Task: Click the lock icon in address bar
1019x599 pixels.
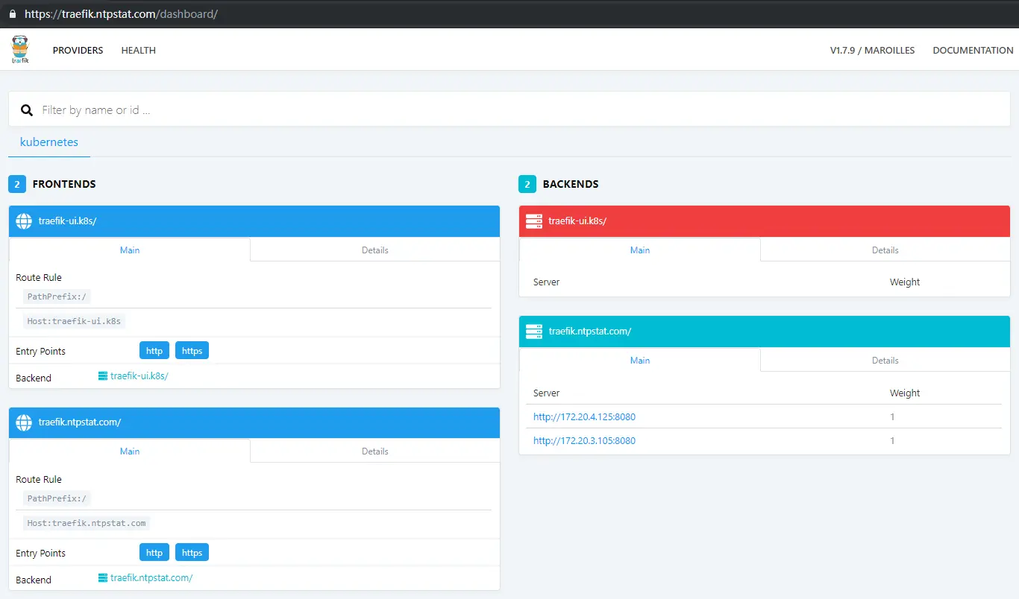Action: [x=12, y=13]
